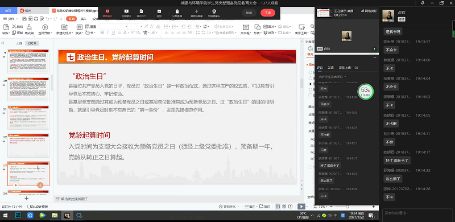Tick the checkbox below fill options
Viewport: 455px width, 222px height.
click(x=311, y=95)
